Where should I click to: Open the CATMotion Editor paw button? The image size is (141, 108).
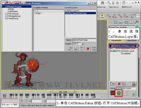point(119,93)
